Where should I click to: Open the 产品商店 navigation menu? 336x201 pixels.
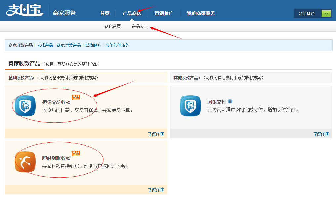point(132,13)
